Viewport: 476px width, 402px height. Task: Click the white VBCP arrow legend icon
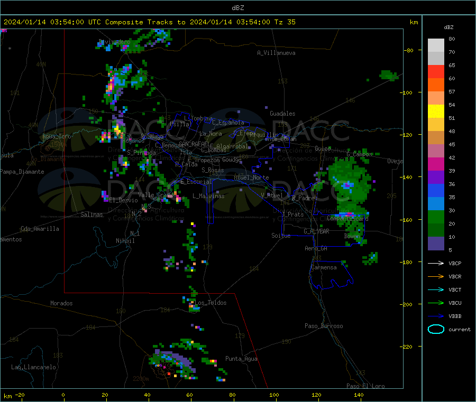[x=436, y=263]
